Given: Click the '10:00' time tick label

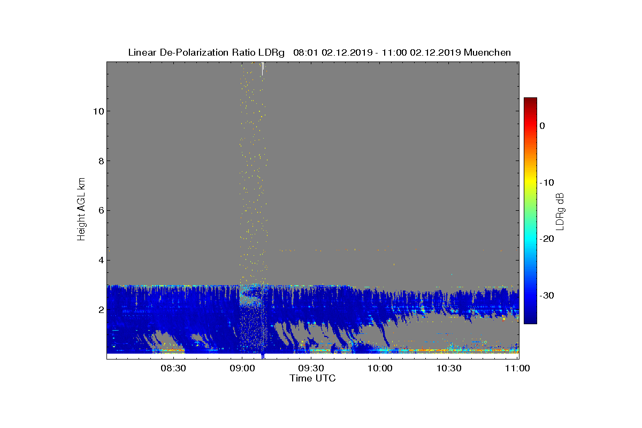Looking at the screenshot, I should tap(380, 368).
